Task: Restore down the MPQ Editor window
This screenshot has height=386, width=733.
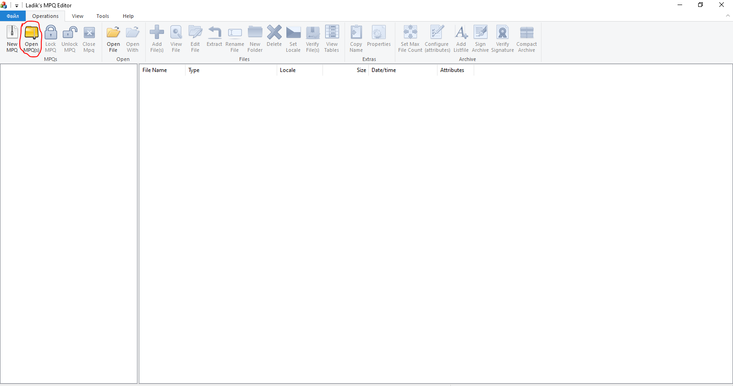Action: 700,5
